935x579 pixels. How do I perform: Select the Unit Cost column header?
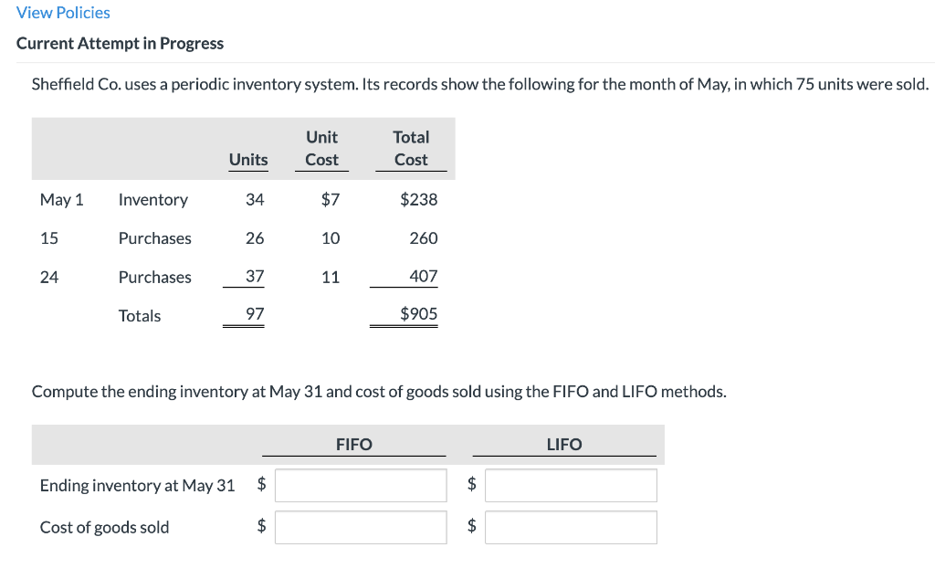point(322,149)
